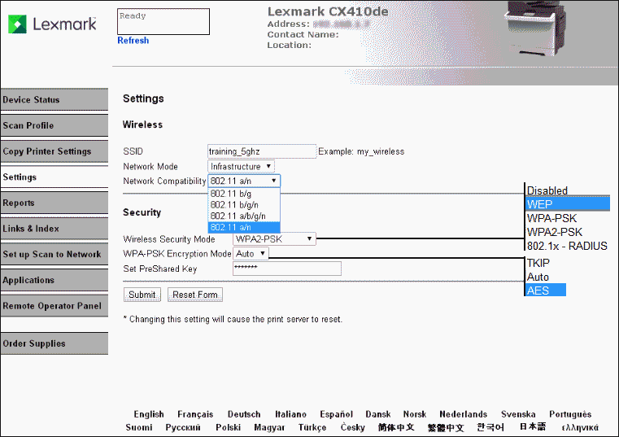Switch language to Magyar
619x437 pixels.
click(269, 427)
